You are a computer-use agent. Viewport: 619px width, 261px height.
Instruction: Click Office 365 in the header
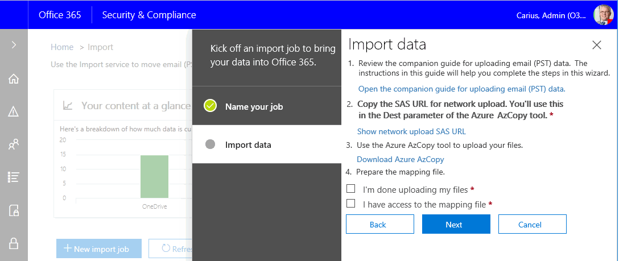pyautogui.click(x=60, y=15)
